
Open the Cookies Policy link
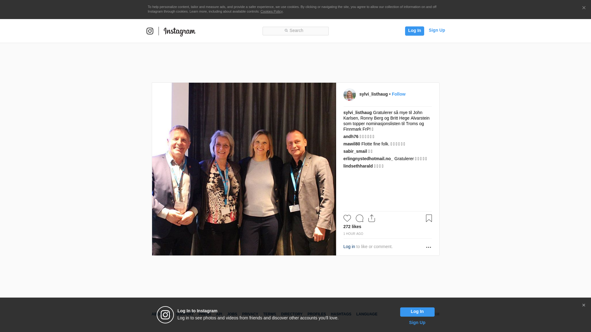pyautogui.click(x=271, y=11)
